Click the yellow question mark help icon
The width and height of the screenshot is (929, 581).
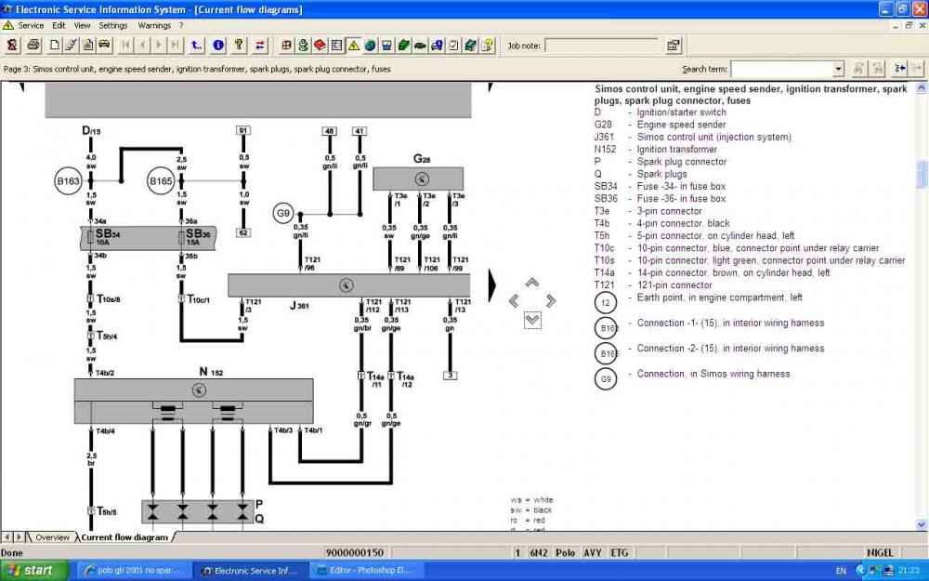(239, 45)
